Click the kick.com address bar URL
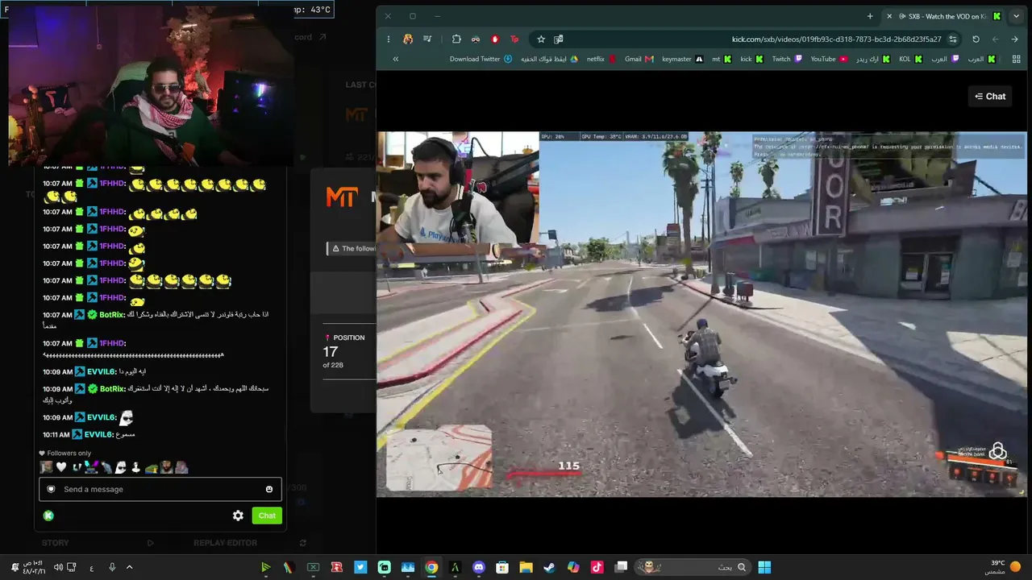 [x=836, y=39]
